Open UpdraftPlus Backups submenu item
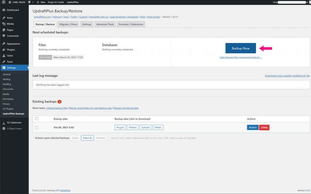The height and width of the screenshot is (194, 311). [13, 114]
